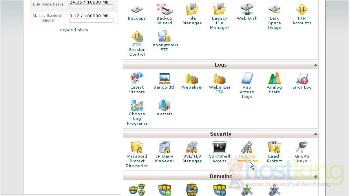Click the Disk Space Usage progress bar
This screenshot has height=196, width=349.
tap(91, 7)
